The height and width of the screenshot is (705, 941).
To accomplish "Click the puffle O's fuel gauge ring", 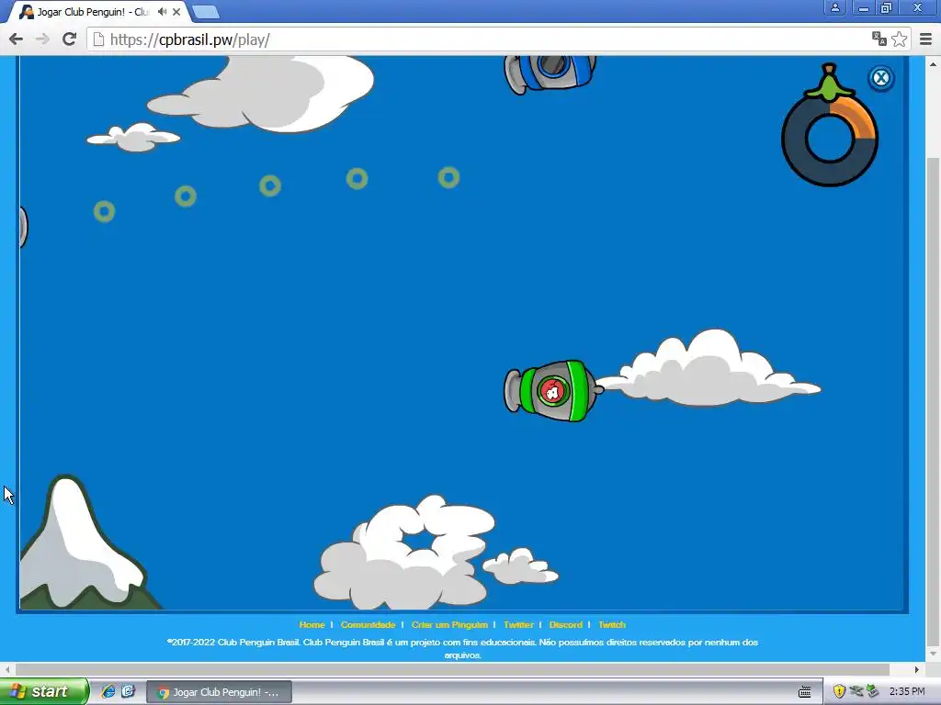I will point(830,139).
